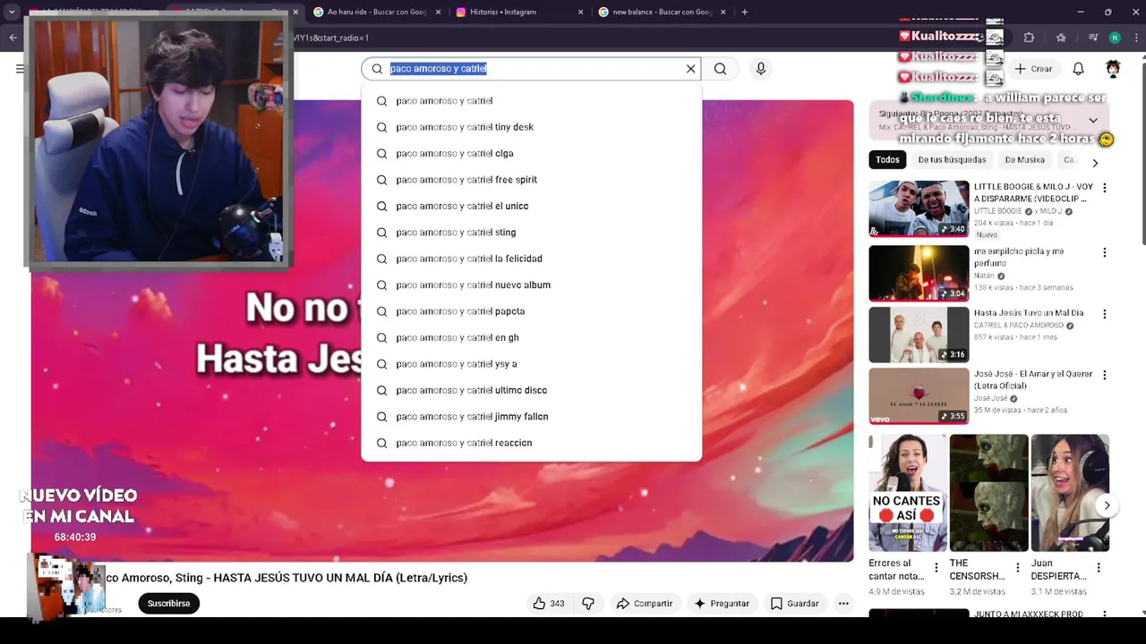
Task: Choose suggestion 'paco amoroso y catriel sting'
Action: 531,233
